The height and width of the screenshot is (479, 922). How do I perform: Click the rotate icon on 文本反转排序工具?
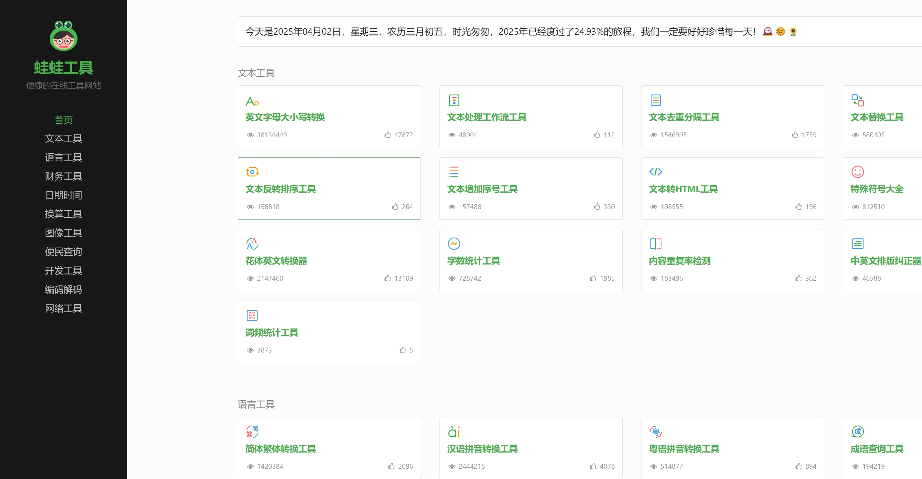(x=252, y=172)
